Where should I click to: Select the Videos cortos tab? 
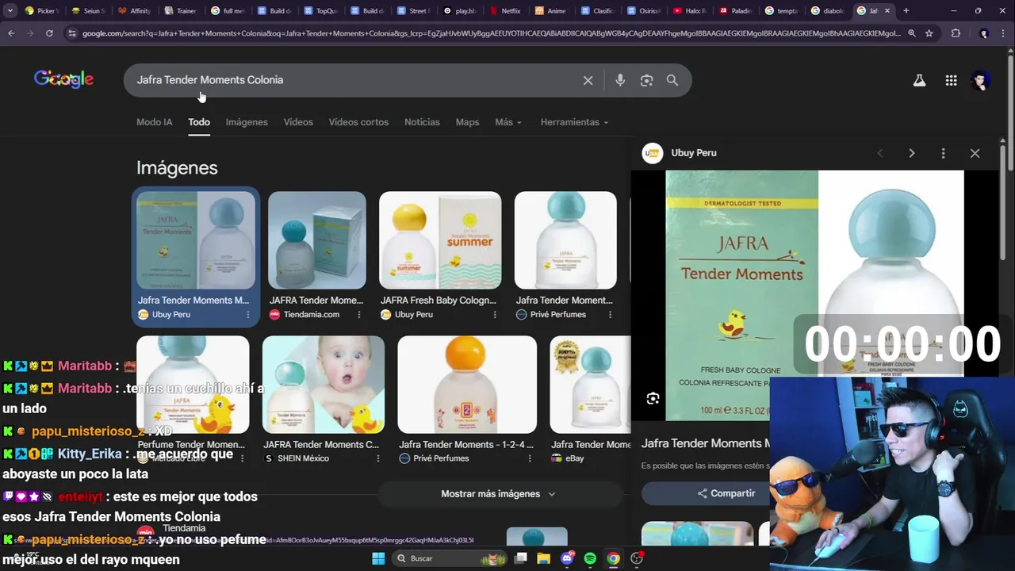coord(358,122)
